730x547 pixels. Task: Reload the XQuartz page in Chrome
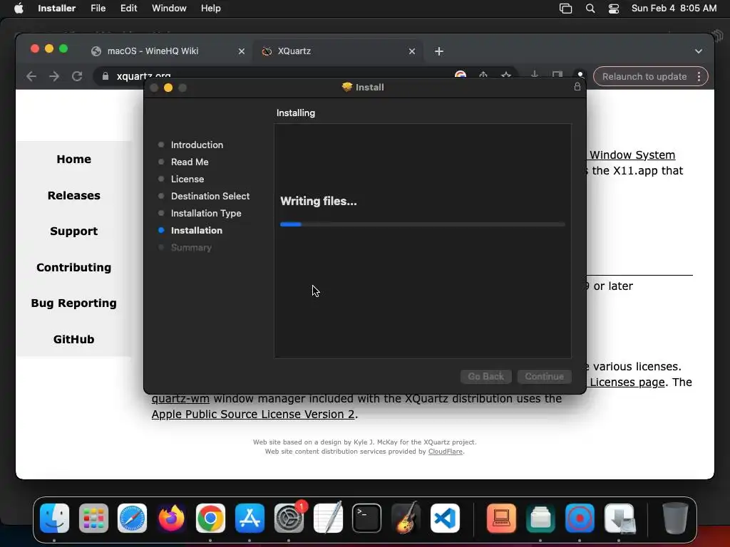tap(77, 76)
